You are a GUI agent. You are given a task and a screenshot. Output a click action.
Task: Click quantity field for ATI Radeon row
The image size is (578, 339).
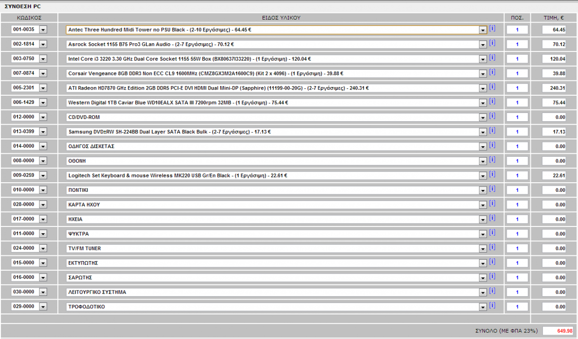(517, 88)
